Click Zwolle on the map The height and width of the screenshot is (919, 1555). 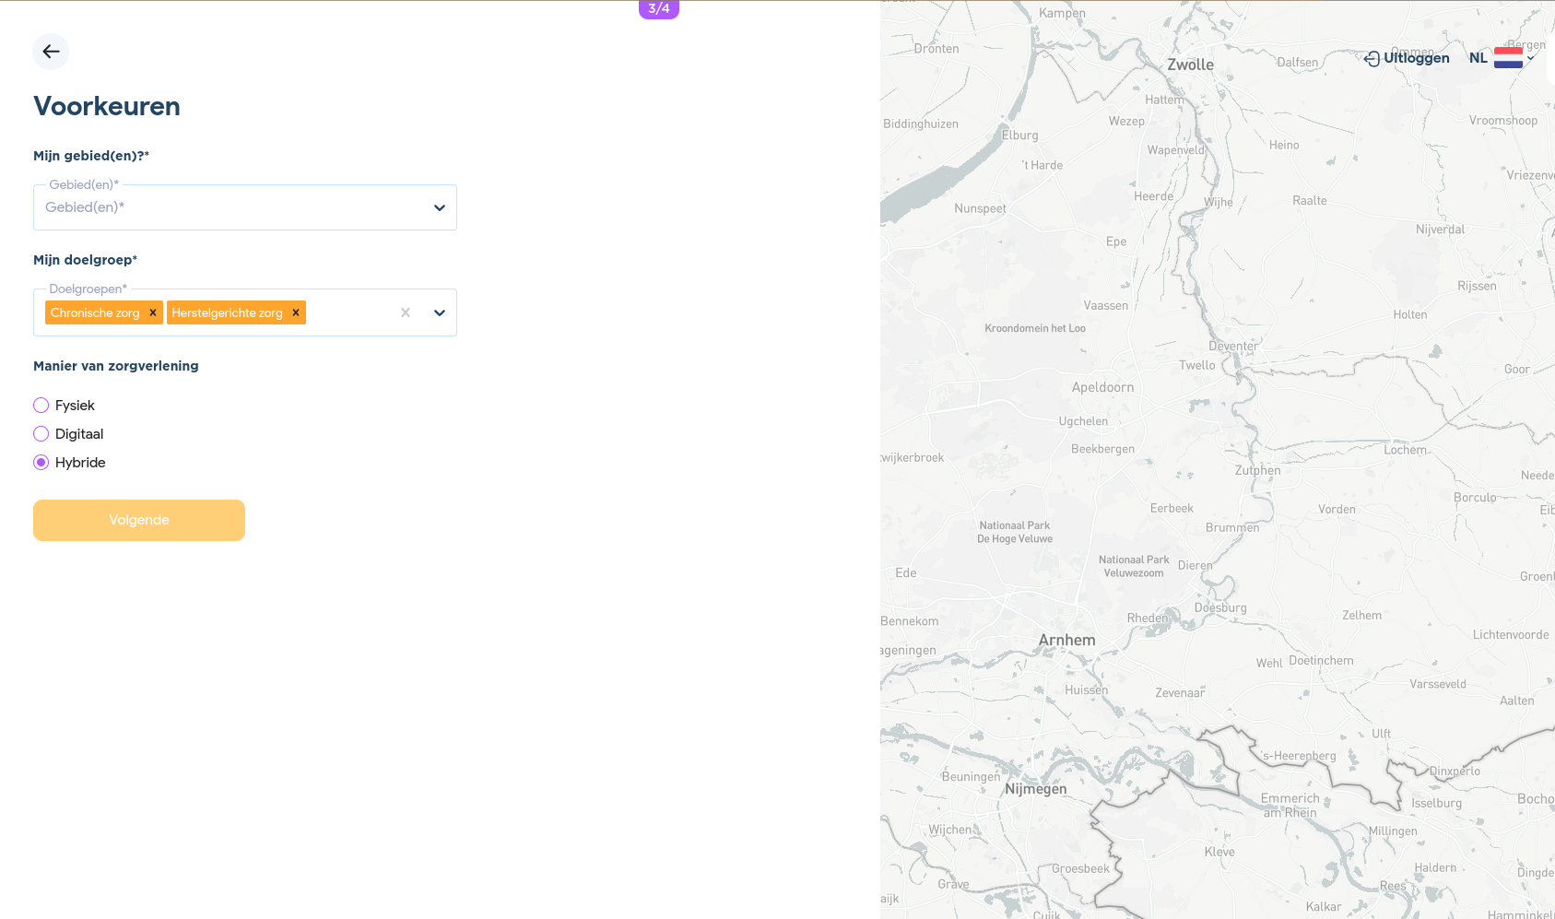click(1190, 65)
